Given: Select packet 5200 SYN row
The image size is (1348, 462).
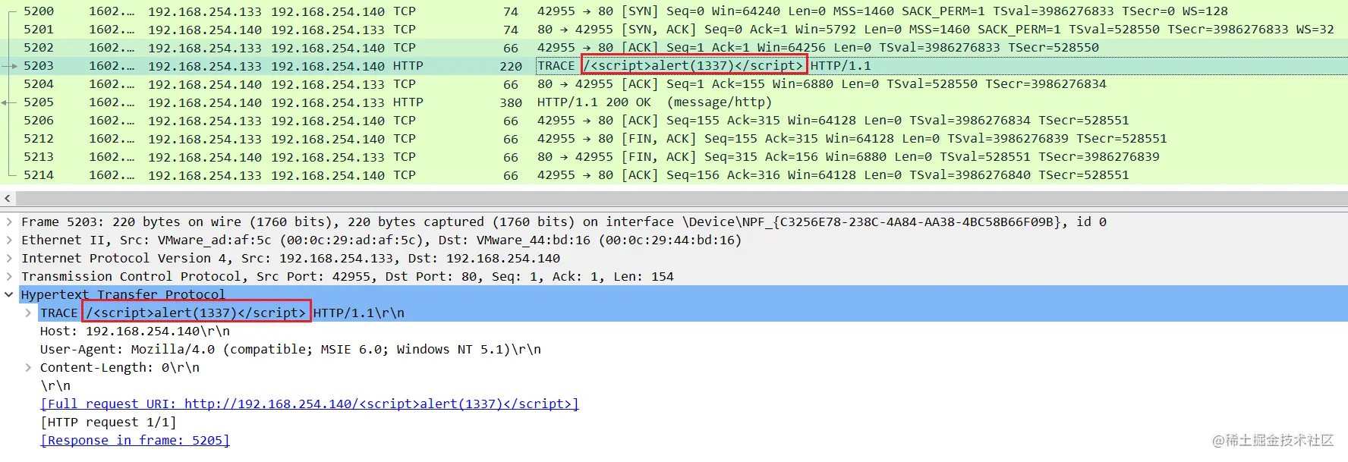Looking at the screenshot, I should tap(674, 11).
